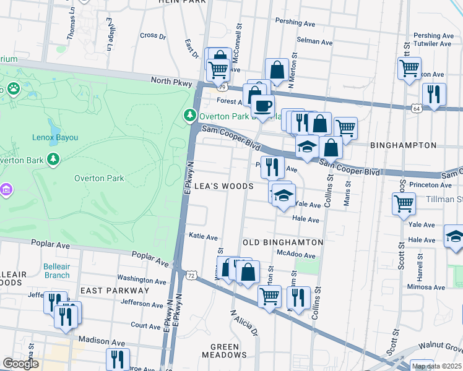Select the Overton Park Plaza label
463x371 pixels.
[241, 116]
